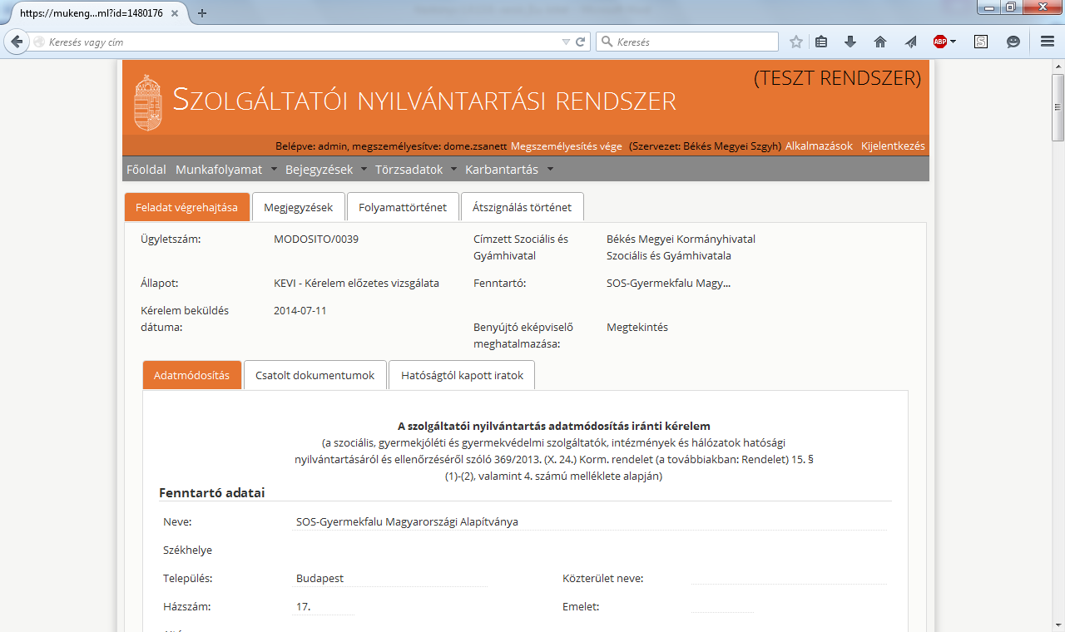Open the Hatóságtól kapott iratok tab
Viewport: 1065px width, 632px height.
coord(462,375)
